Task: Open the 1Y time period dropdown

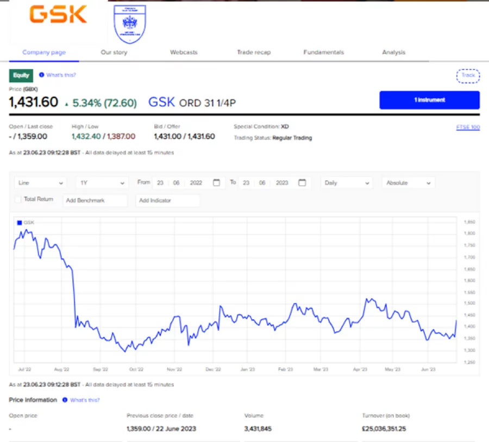Action: [x=101, y=183]
